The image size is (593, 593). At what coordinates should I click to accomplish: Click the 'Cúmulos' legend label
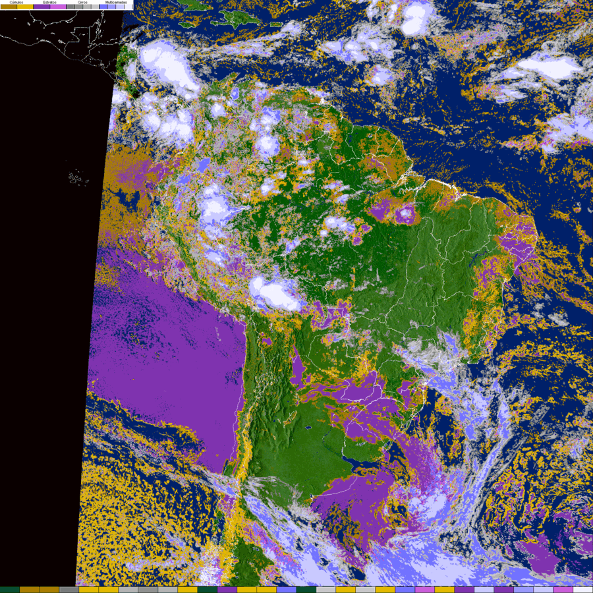tap(16, 2)
